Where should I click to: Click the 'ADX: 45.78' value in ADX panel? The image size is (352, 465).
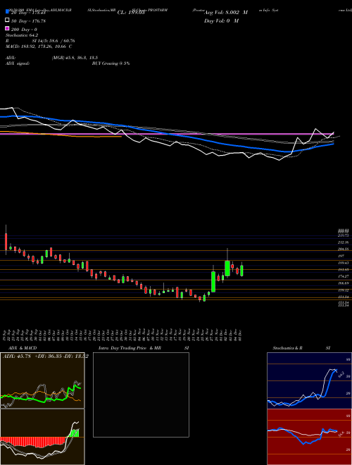click(17, 356)
